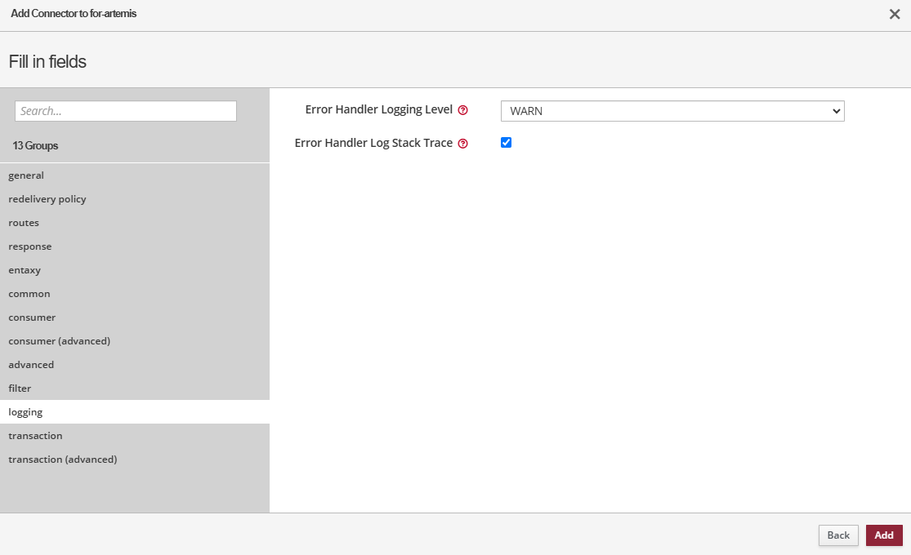The width and height of the screenshot is (911, 555).
Task: Select the response group
Action: pyautogui.click(x=30, y=246)
